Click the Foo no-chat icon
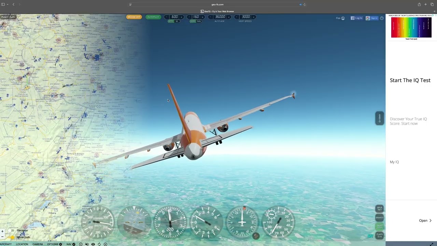The image size is (437, 246). pos(343,18)
